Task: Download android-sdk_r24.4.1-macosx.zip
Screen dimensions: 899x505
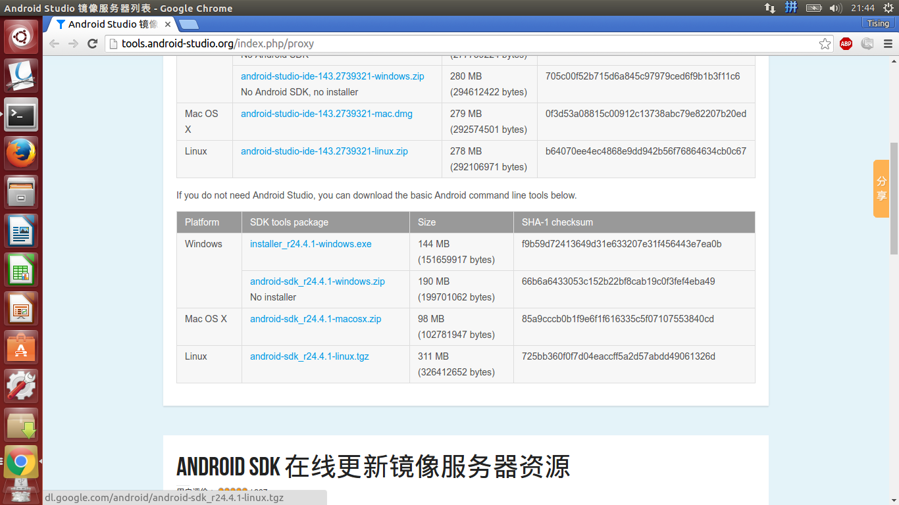Action: point(316,319)
